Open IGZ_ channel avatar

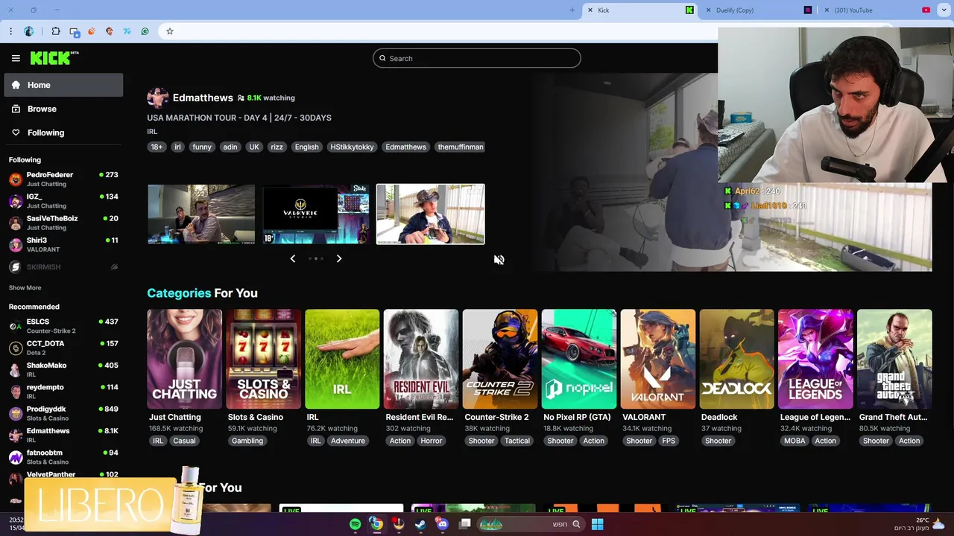[x=16, y=201]
